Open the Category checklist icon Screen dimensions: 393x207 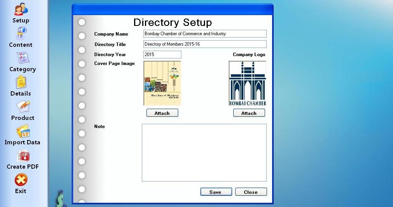[x=22, y=58]
